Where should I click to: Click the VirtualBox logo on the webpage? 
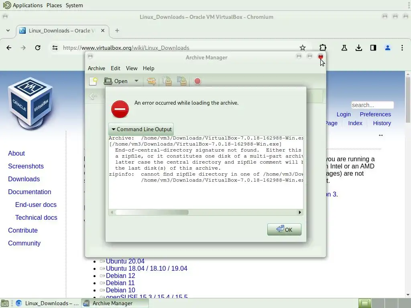click(31, 103)
